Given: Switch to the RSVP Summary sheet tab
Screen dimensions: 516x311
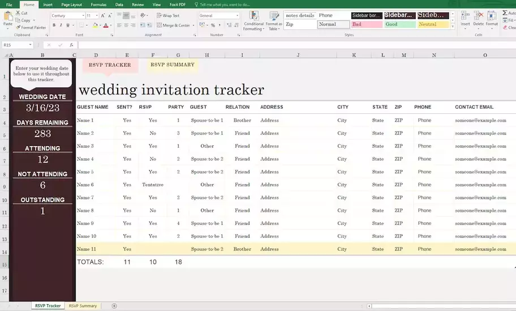Looking at the screenshot, I should (x=83, y=306).
